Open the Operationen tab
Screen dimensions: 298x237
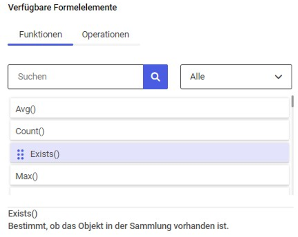pos(105,35)
